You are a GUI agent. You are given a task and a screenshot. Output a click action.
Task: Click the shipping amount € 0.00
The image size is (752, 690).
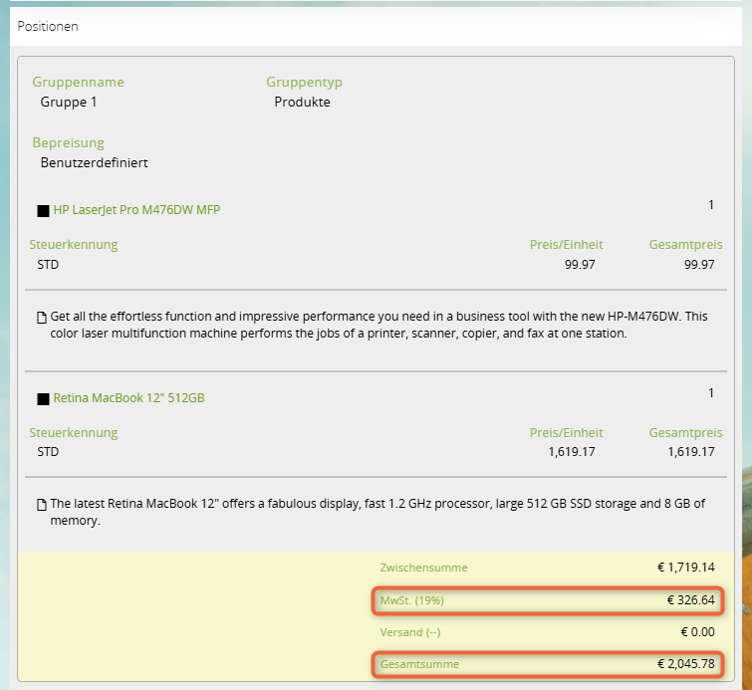pos(698,632)
